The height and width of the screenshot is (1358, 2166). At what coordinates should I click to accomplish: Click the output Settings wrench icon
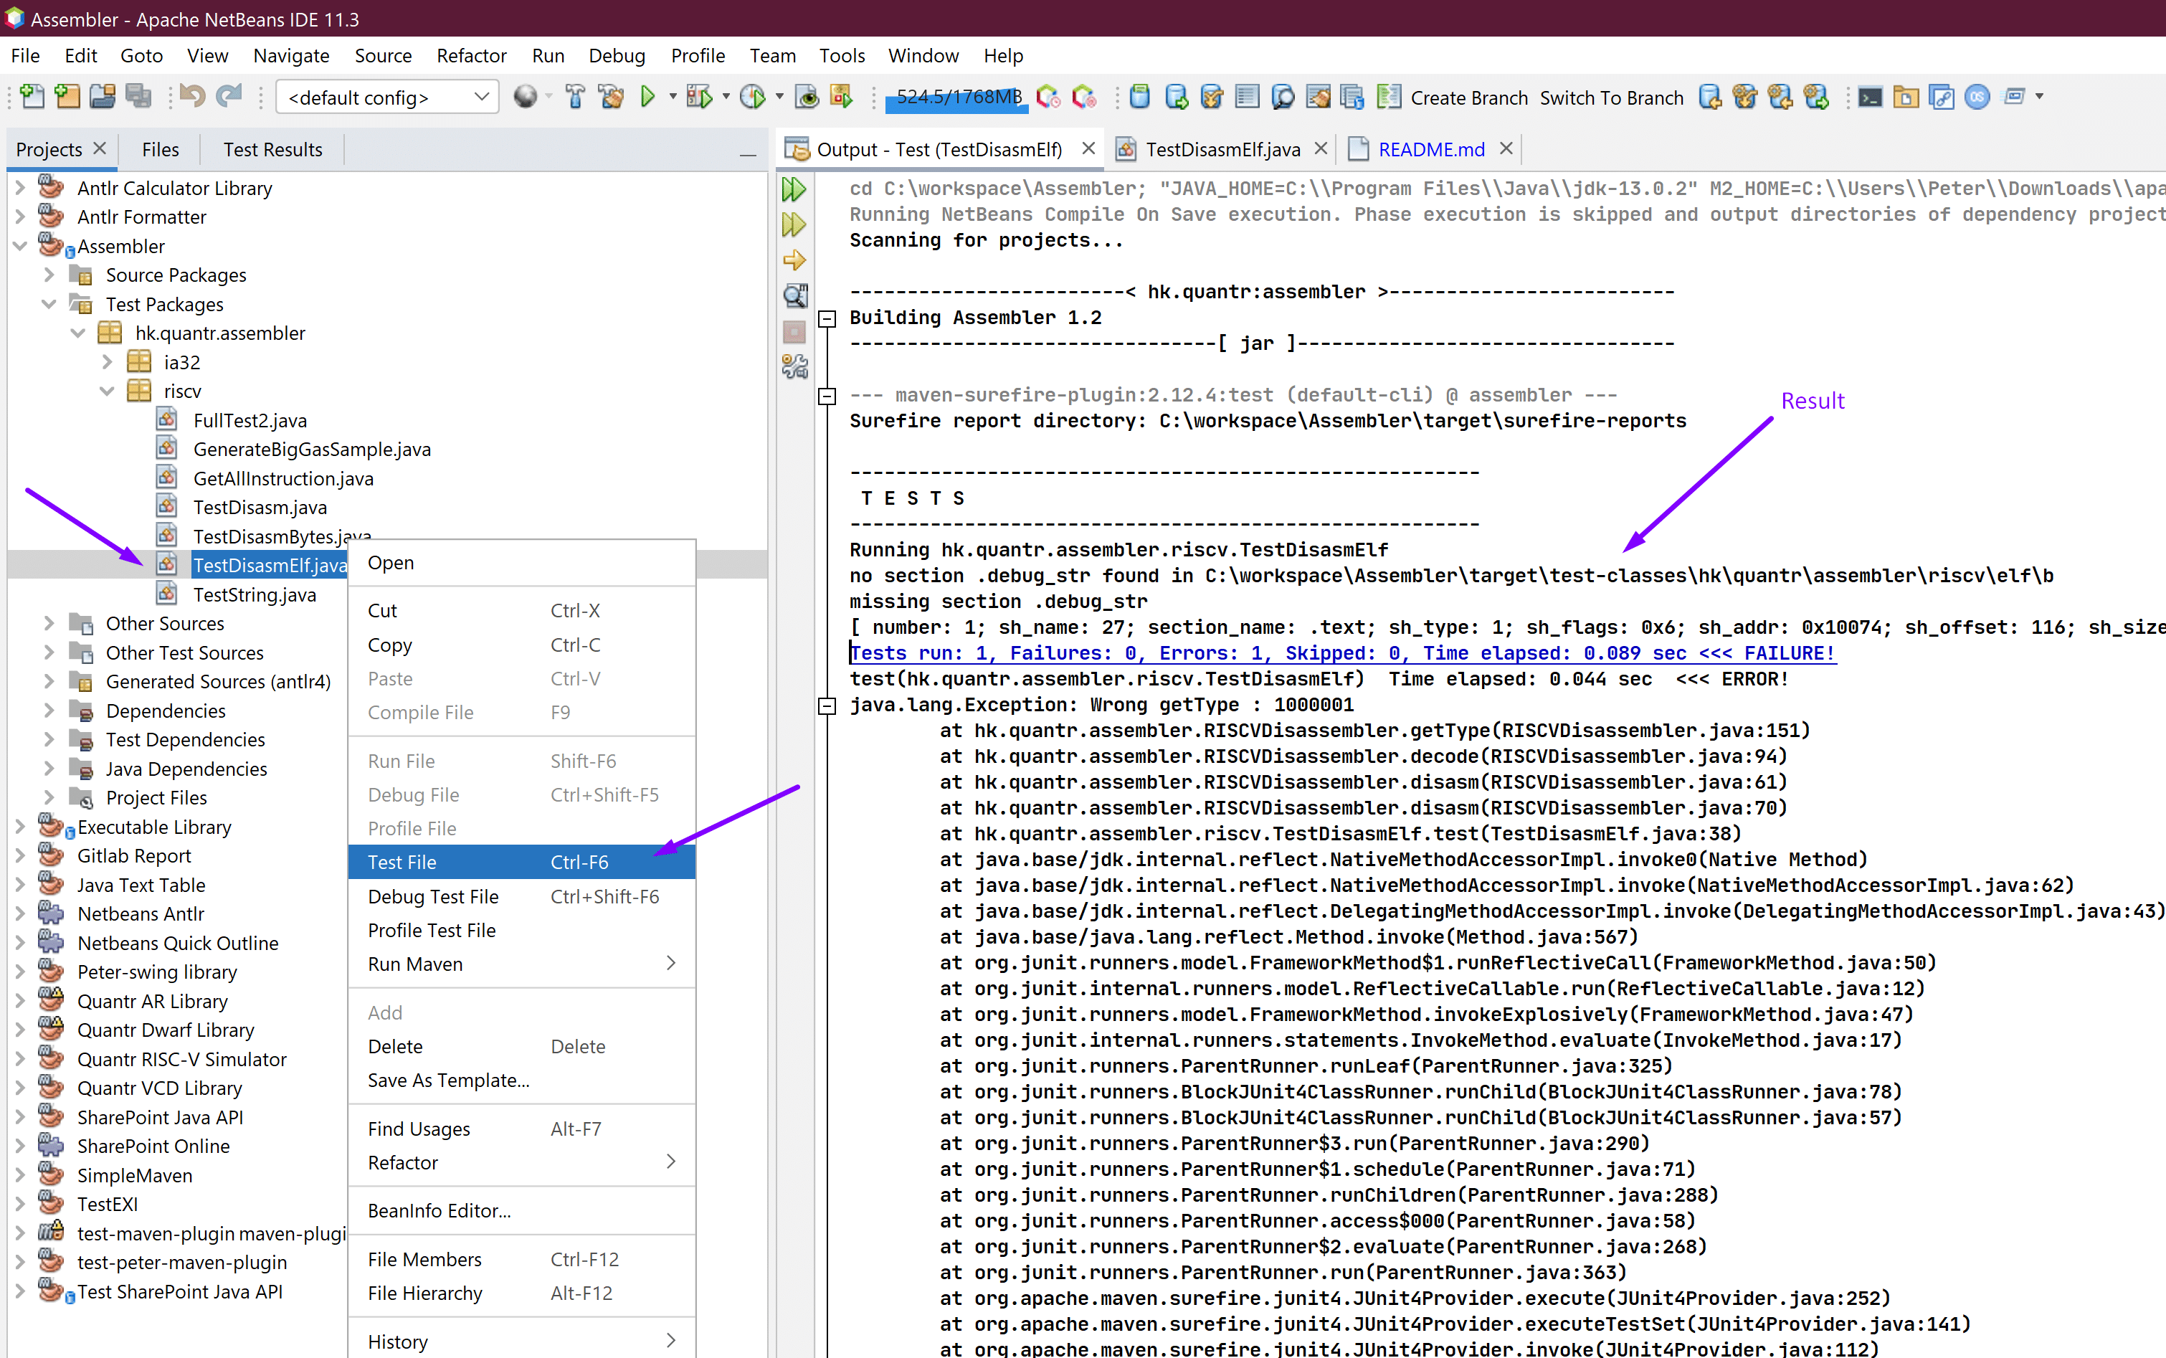[794, 366]
